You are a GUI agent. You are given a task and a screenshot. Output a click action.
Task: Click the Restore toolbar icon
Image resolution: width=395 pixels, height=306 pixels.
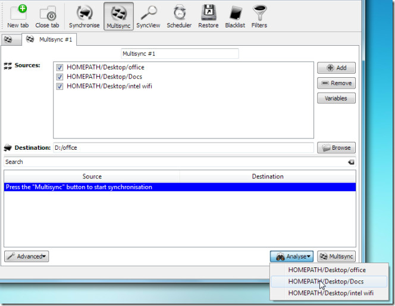tap(208, 17)
